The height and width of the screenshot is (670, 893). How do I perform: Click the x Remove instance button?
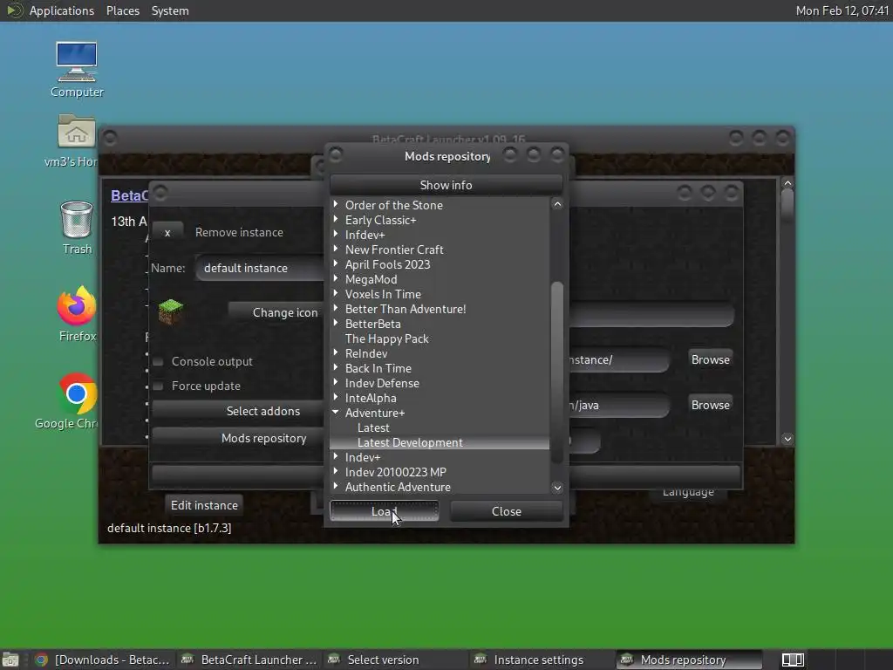(x=167, y=232)
